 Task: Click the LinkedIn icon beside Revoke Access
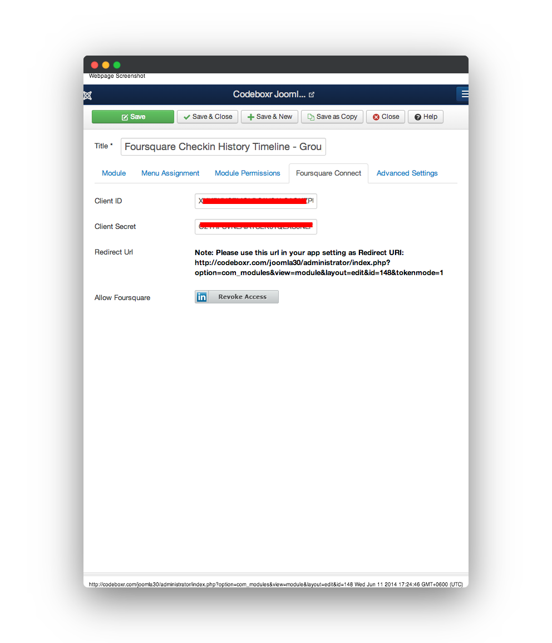click(x=201, y=297)
